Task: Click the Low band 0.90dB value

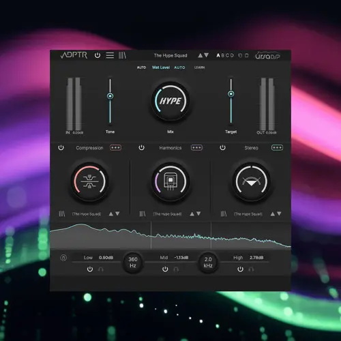Action: tap(106, 258)
